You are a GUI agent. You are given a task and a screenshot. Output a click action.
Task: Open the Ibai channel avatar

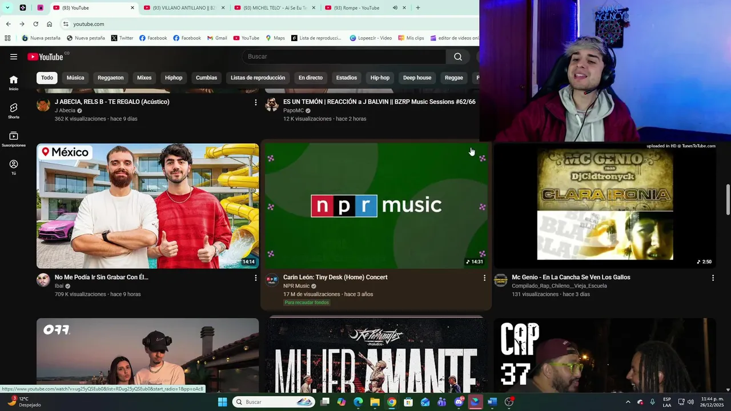[43, 280]
